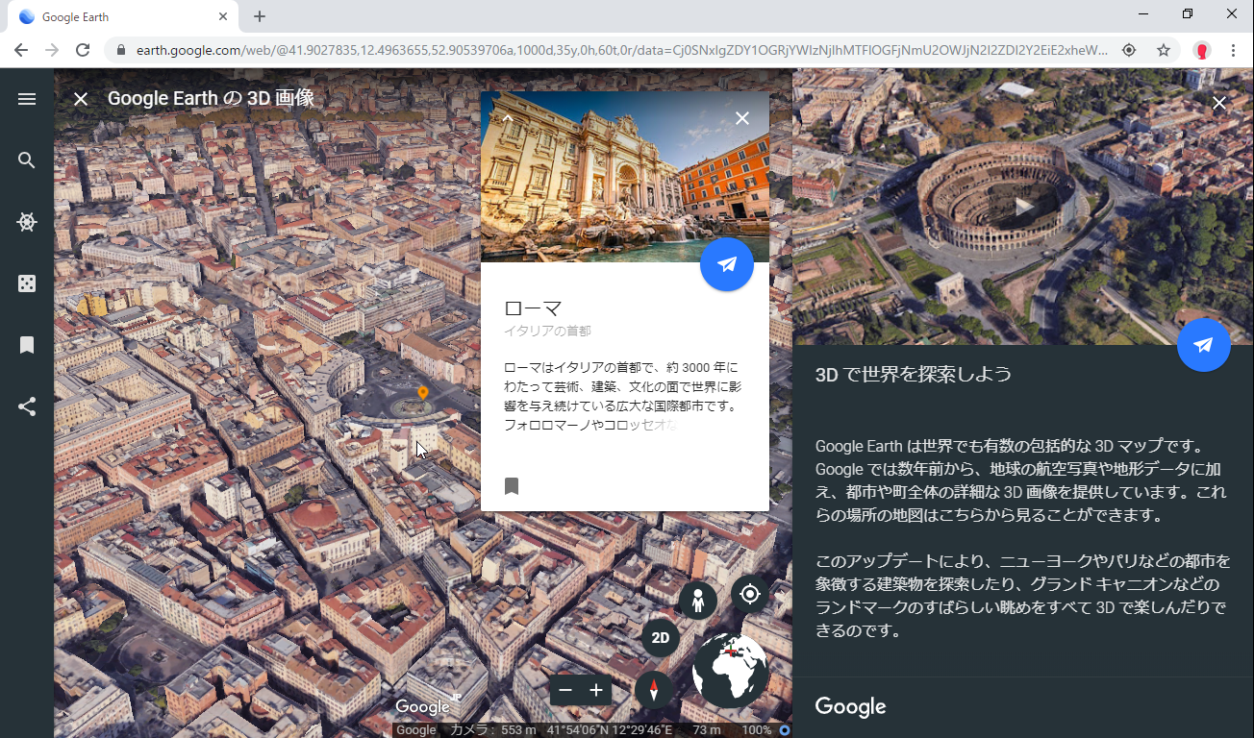
Task: Open Chrome's three-dot menu
Action: pyautogui.click(x=1233, y=50)
